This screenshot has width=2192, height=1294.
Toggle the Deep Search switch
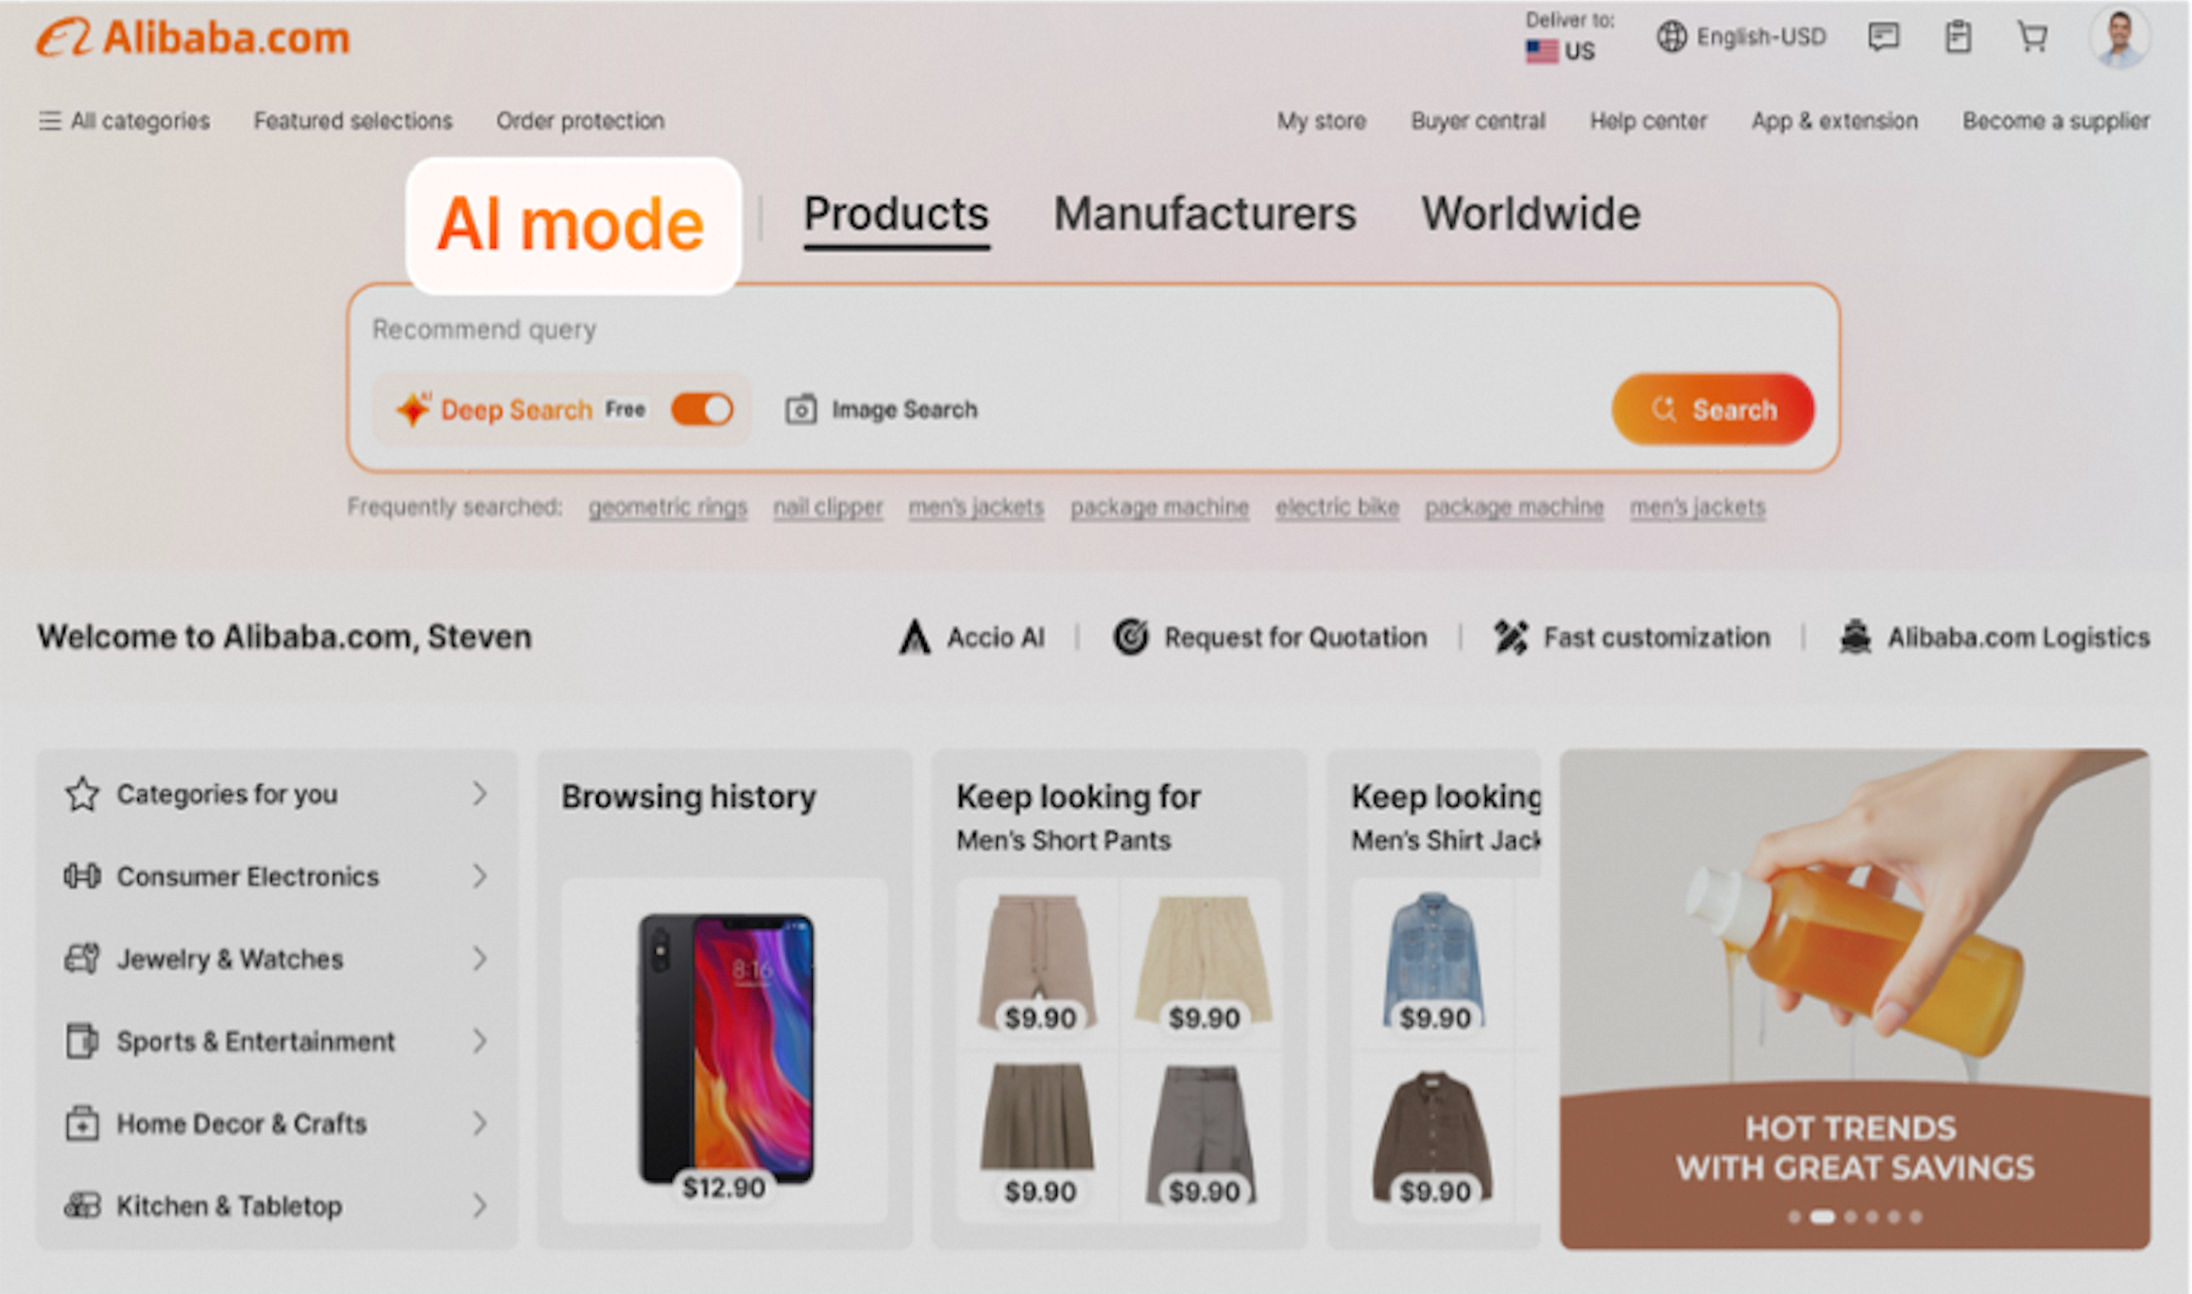click(702, 409)
